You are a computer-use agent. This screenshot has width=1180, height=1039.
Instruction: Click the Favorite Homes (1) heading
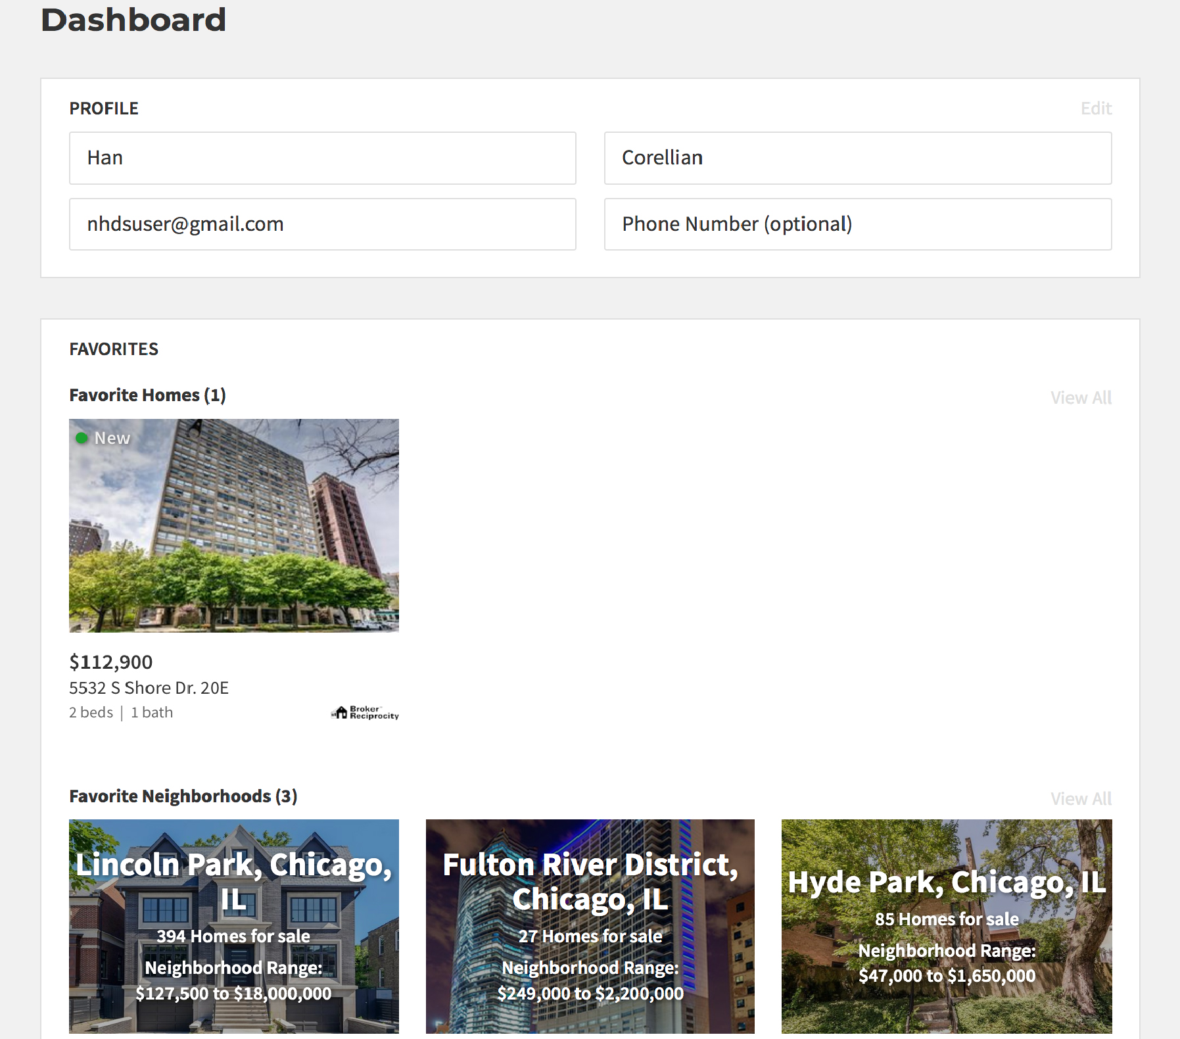coord(147,395)
